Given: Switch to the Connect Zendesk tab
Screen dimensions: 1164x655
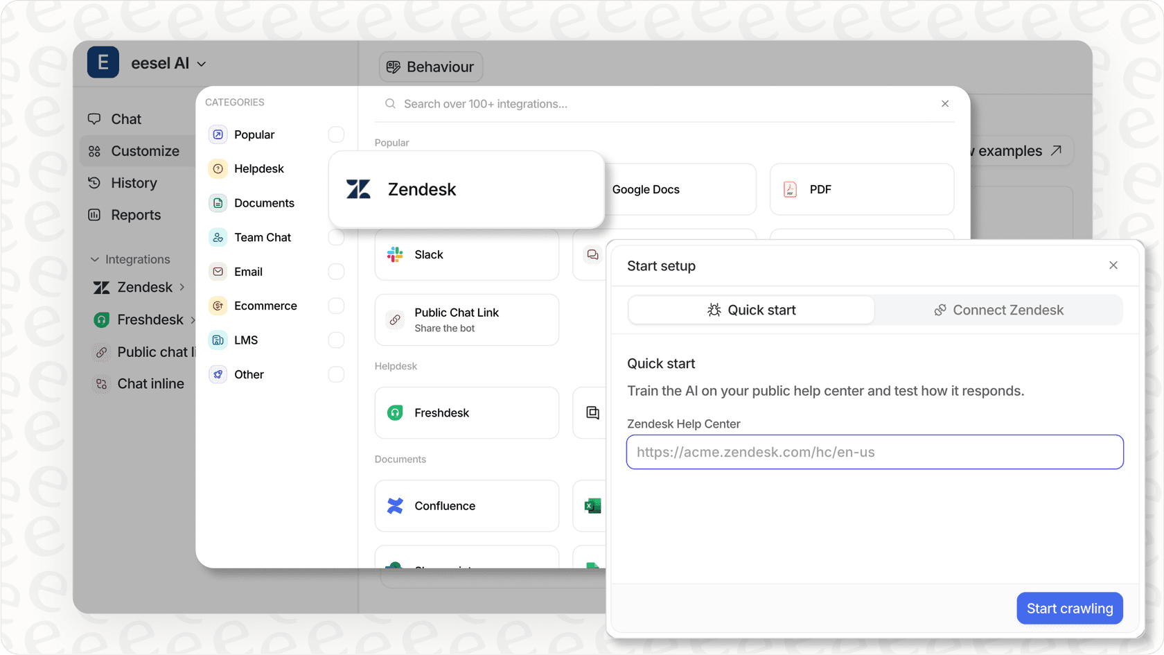Looking at the screenshot, I should click(998, 310).
